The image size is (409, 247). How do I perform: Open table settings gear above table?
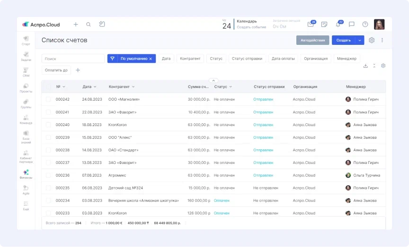[383, 66]
